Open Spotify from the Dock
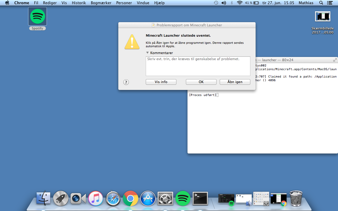The height and width of the screenshot is (211, 338). point(183,198)
